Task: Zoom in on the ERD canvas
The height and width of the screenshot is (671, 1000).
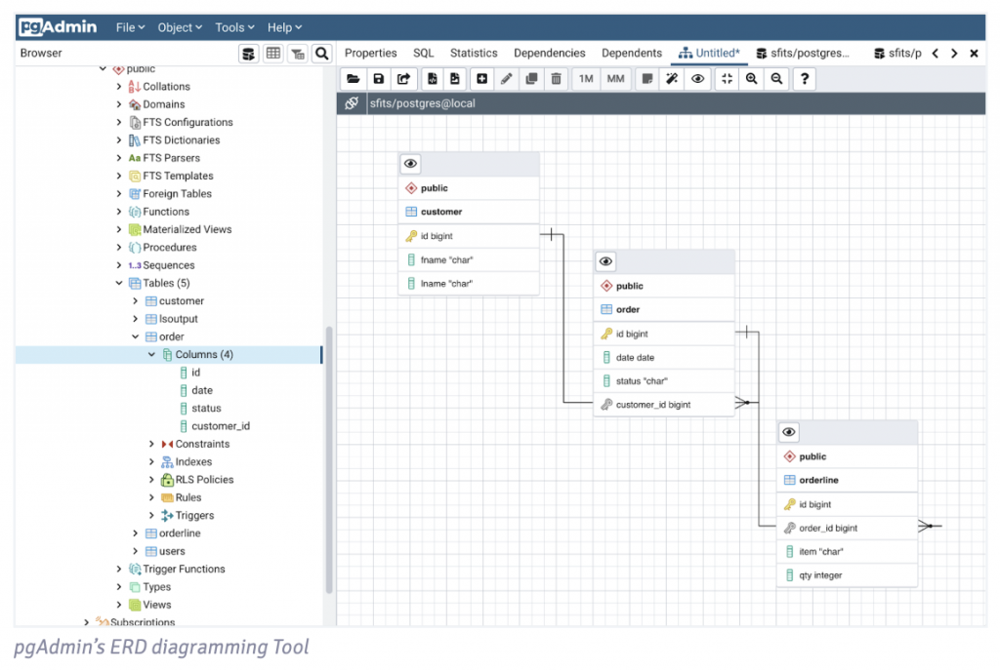Action: [x=751, y=79]
